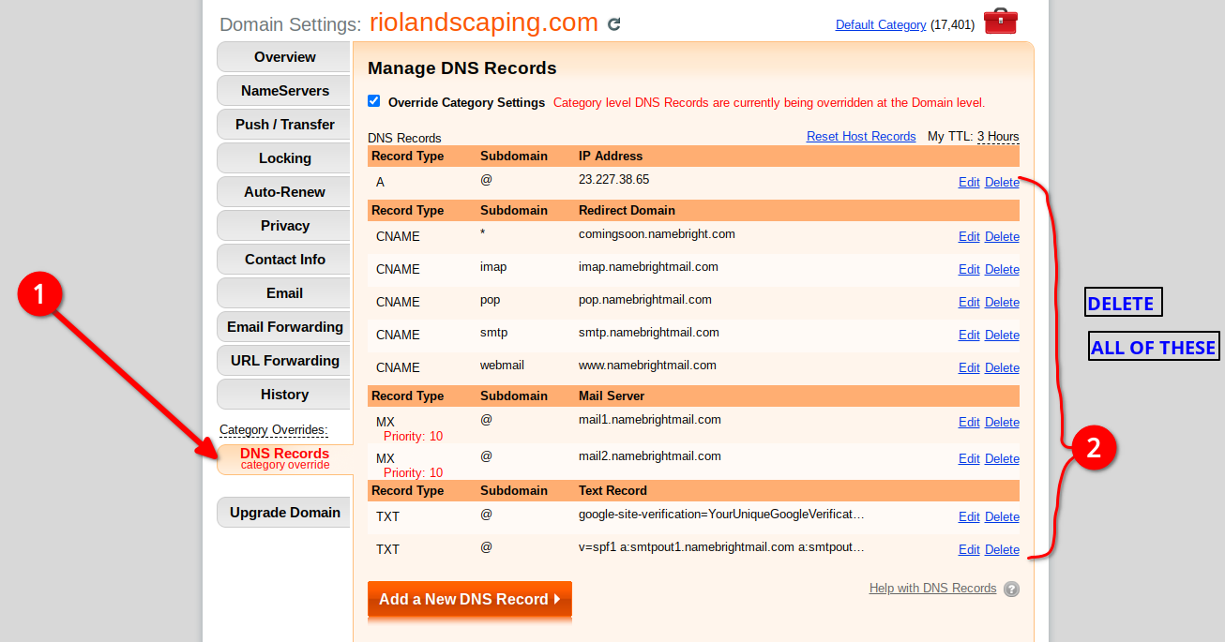Viewport: 1225px width, 642px height.
Task: Open the DNS Records category override tab
Action: [284, 458]
